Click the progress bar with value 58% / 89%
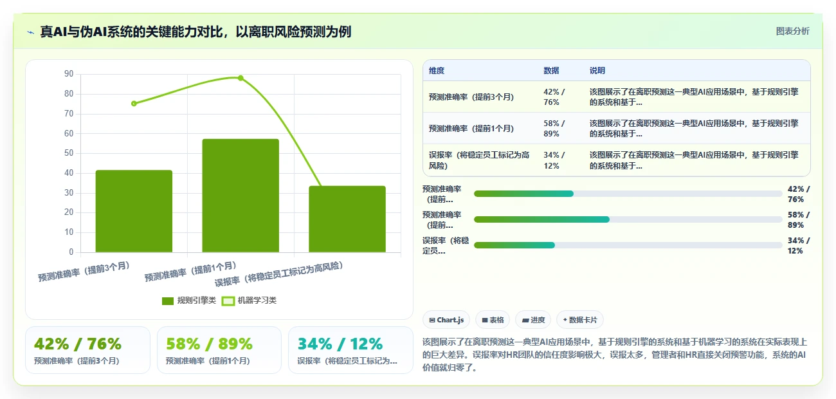 (x=628, y=219)
